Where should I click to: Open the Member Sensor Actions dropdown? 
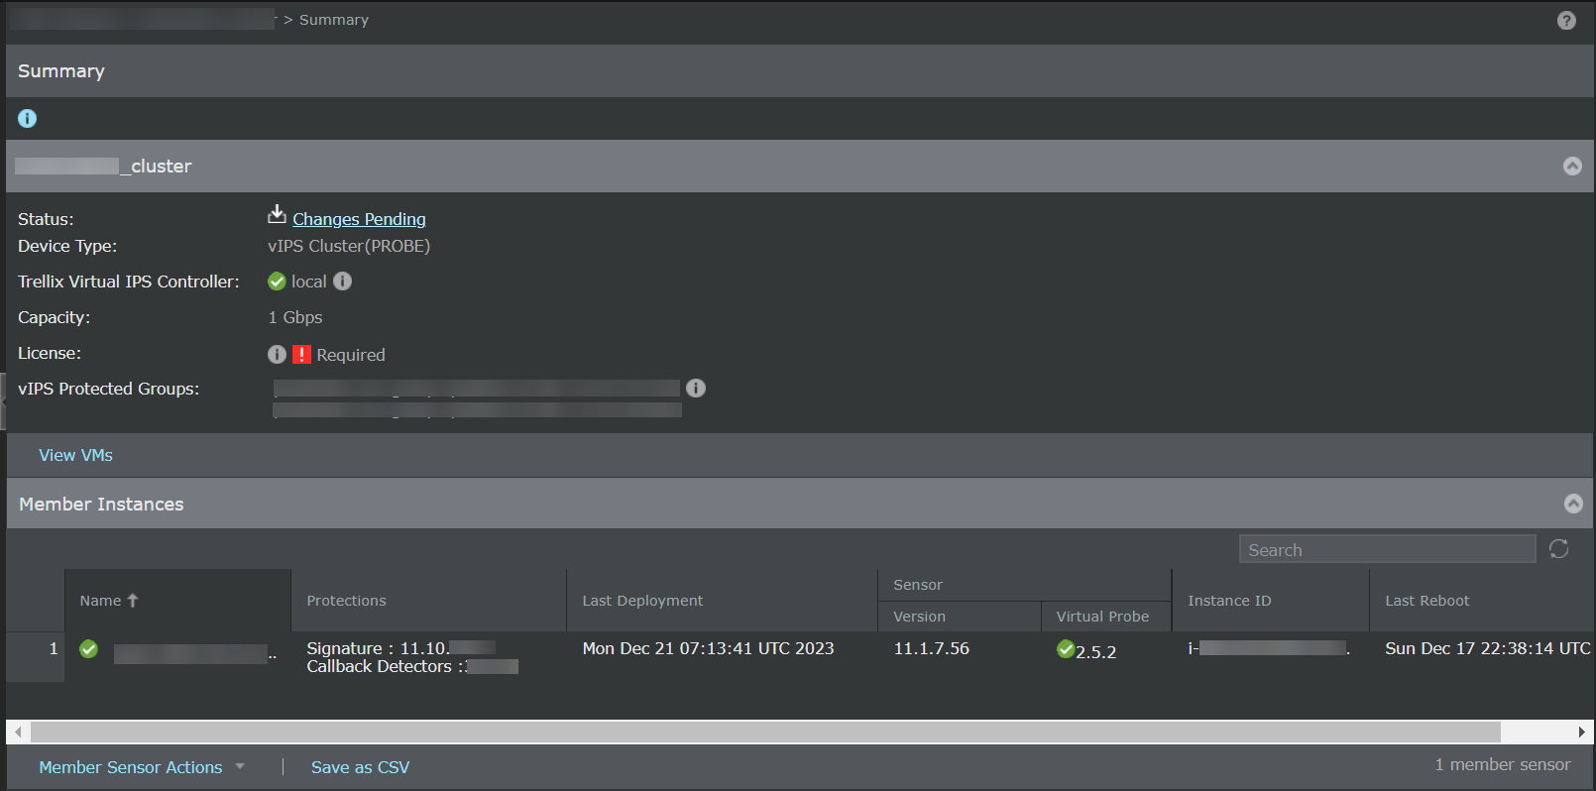(142, 767)
